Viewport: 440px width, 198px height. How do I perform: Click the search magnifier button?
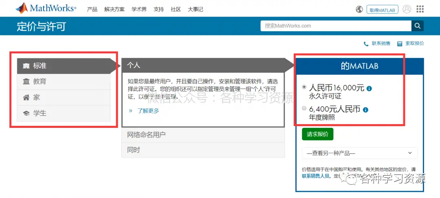point(418,26)
